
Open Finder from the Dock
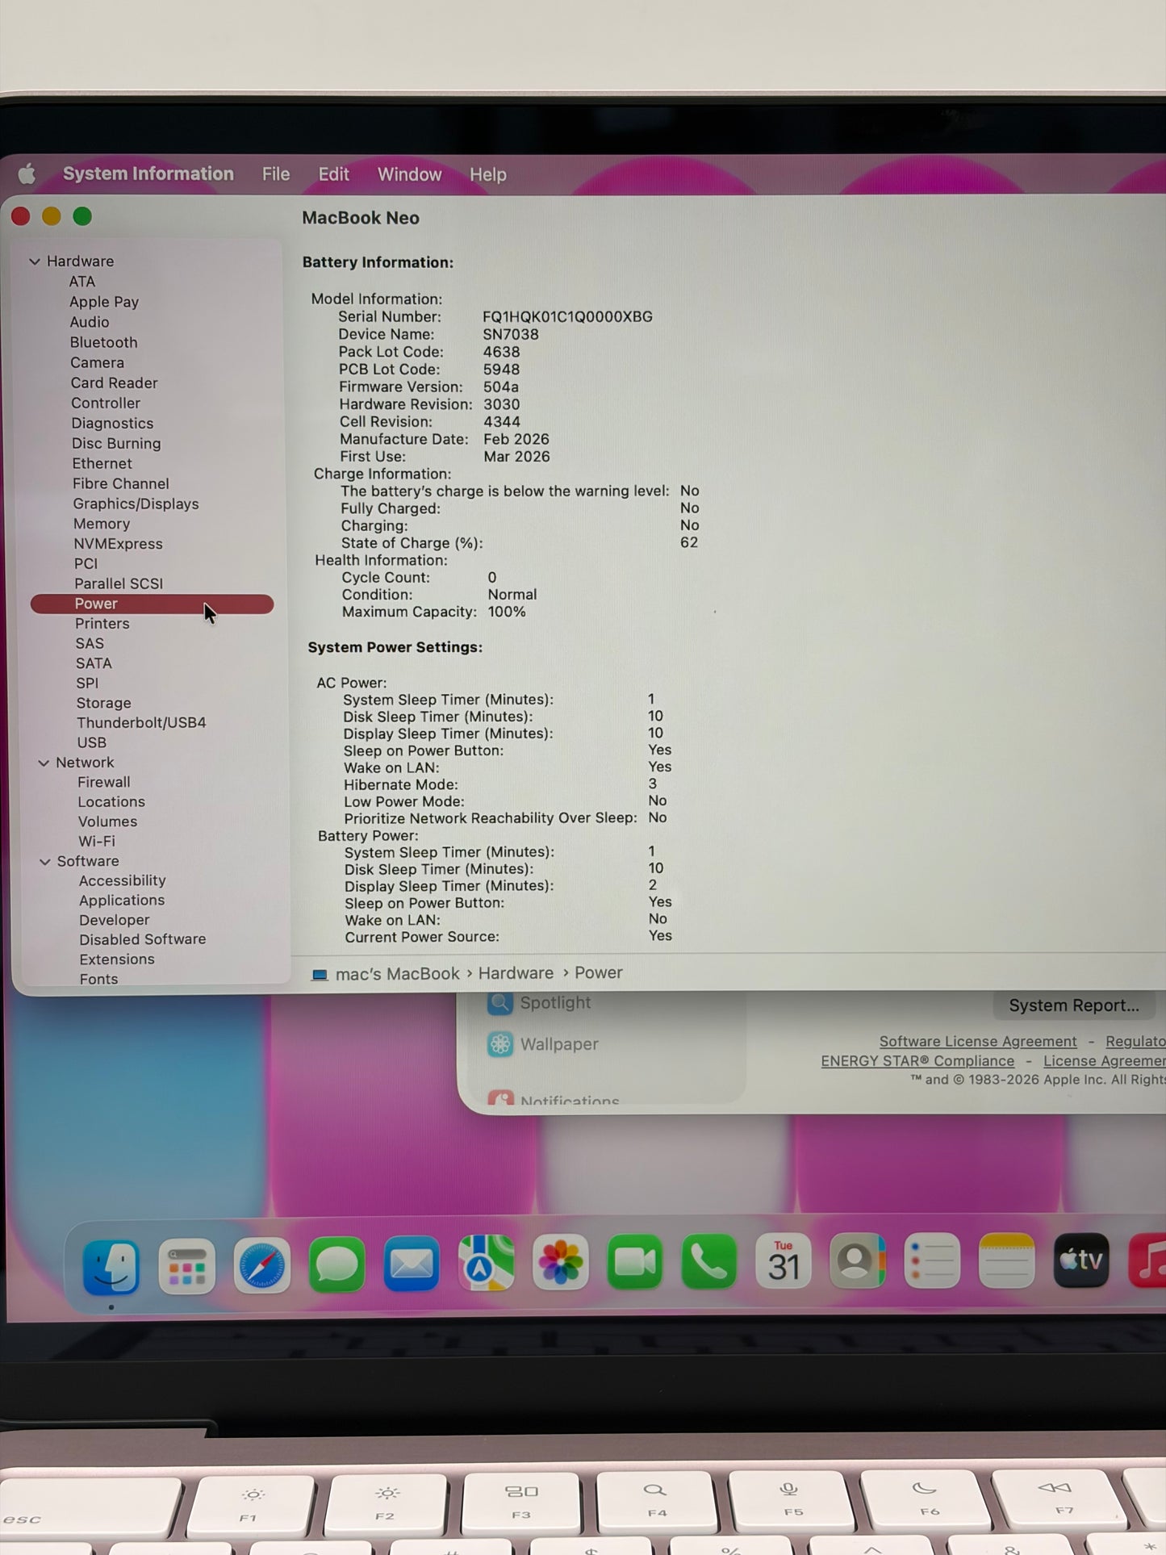(111, 1266)
